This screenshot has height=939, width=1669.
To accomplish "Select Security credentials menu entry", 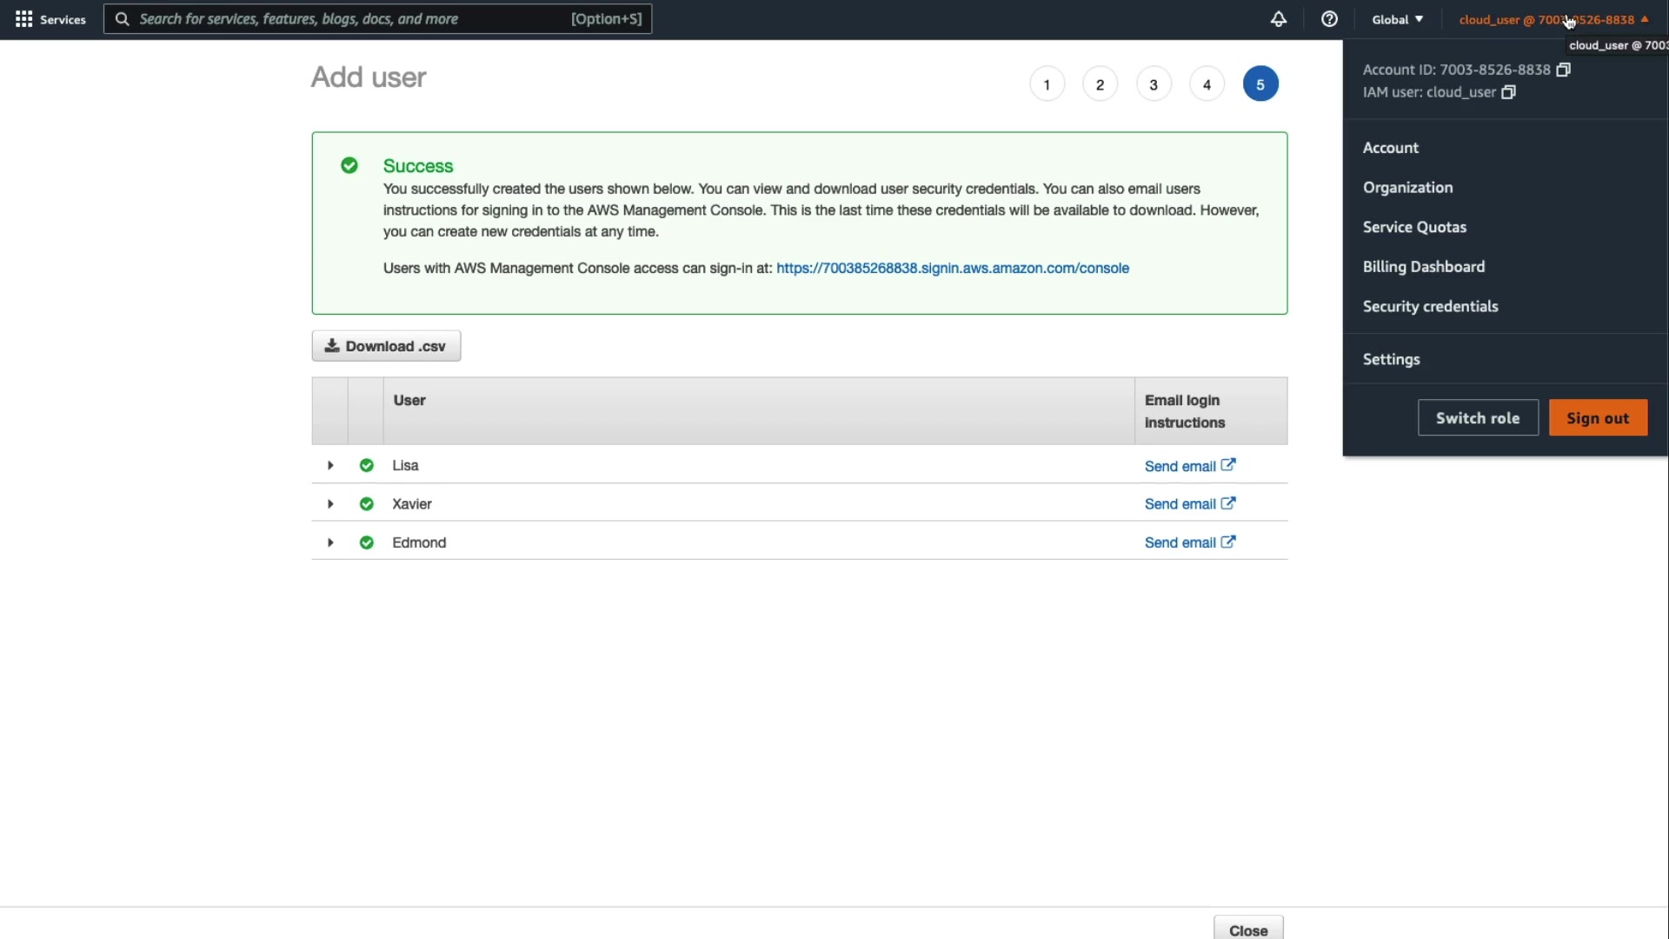I will pos(1430,307).
